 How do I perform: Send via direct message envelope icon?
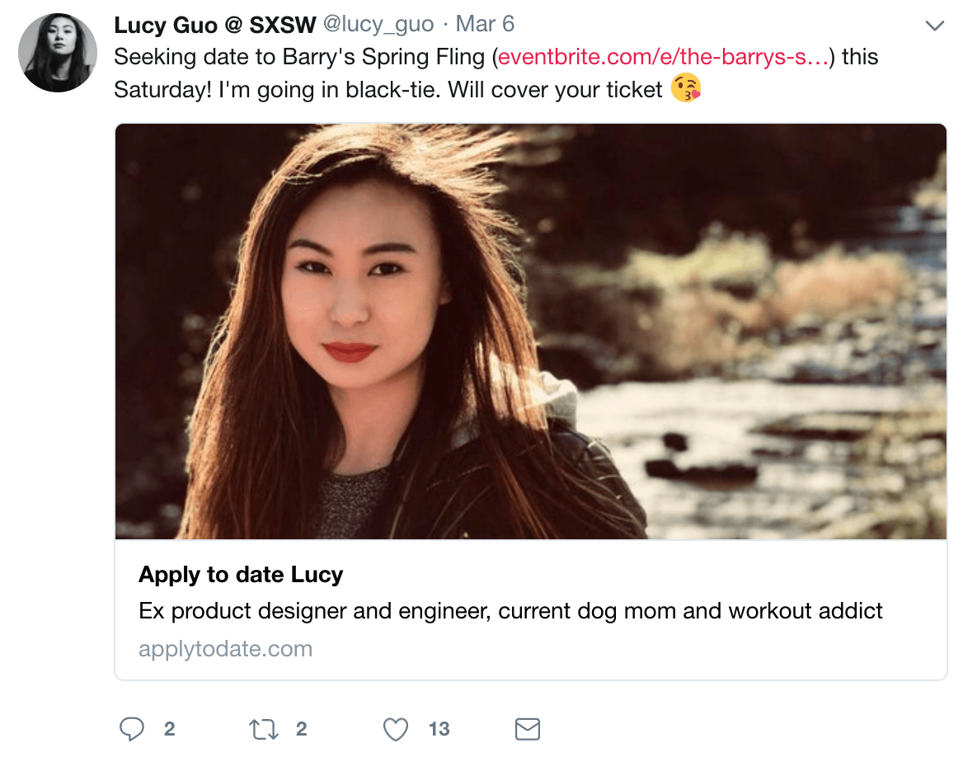point(528,729)
